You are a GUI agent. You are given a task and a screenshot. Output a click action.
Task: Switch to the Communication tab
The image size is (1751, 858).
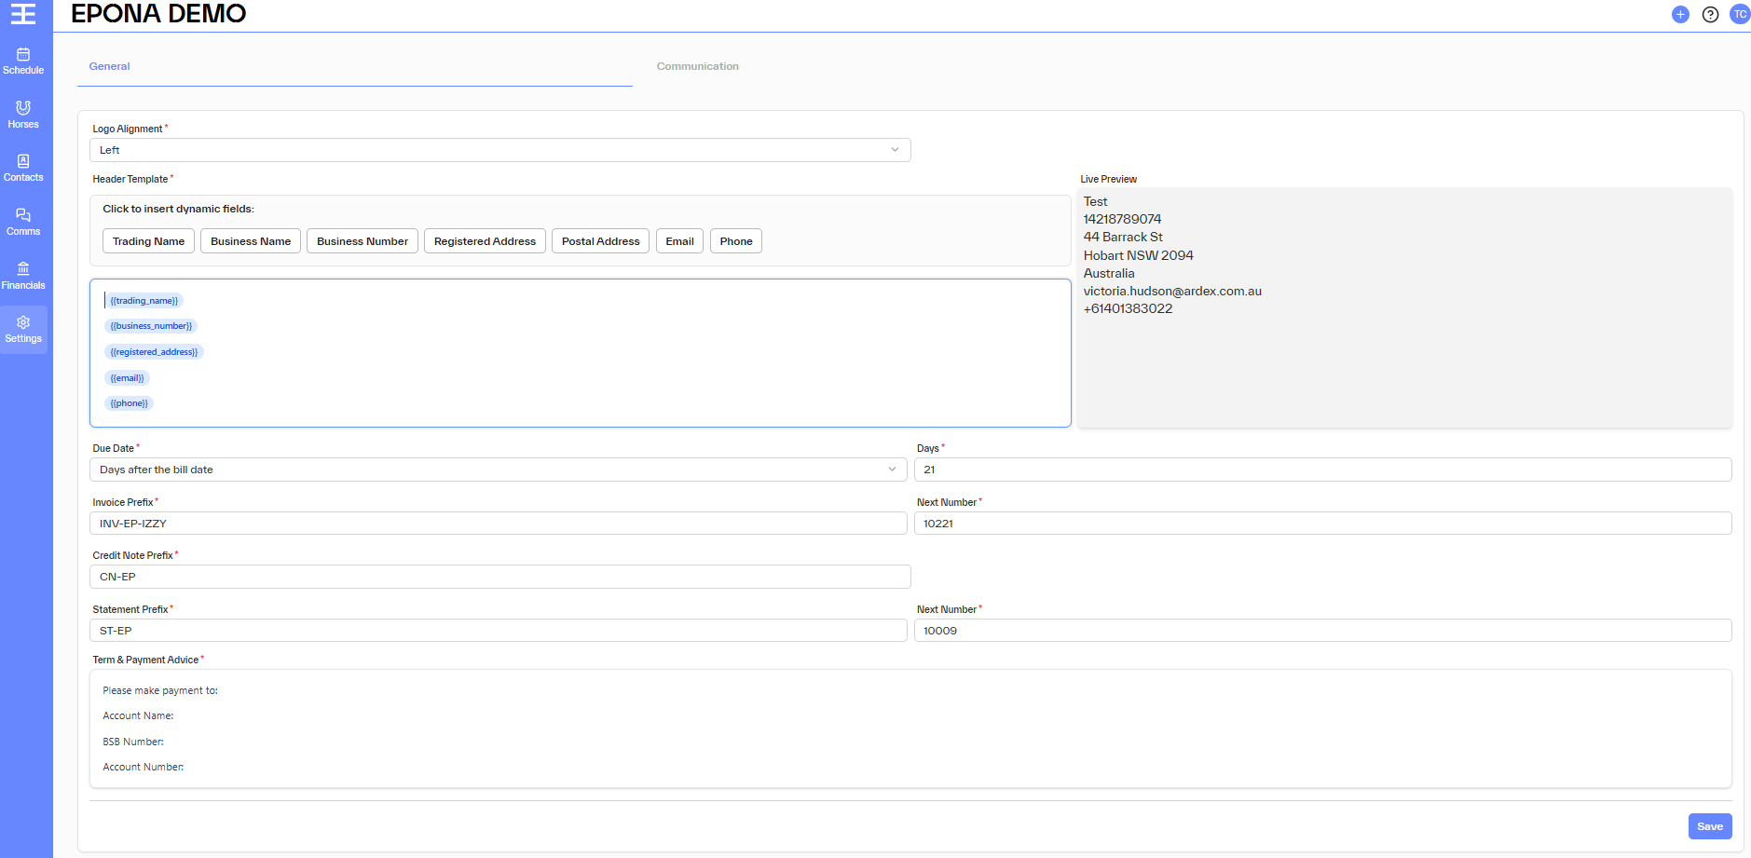pyautogui.click(x=697, y=66)
